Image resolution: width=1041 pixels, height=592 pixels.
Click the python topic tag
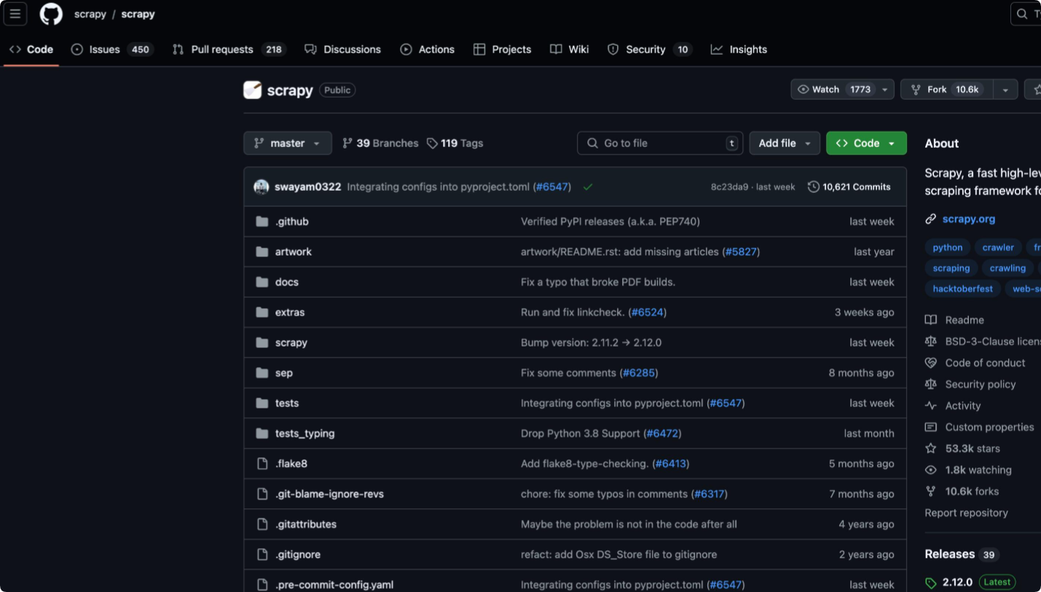[x=948, y=248]
